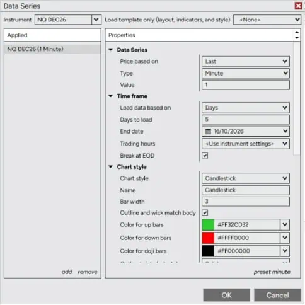Collapse the Data Series section
The width and height of the screenshot is (305, 305).
click(x=110, y=50)
